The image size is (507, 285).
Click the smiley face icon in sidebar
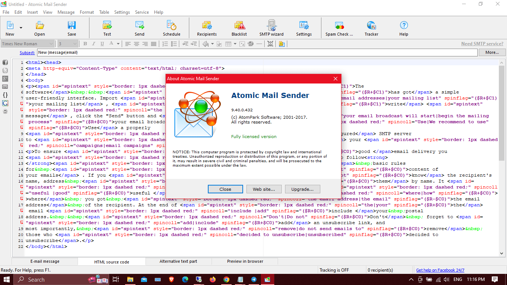5,111
